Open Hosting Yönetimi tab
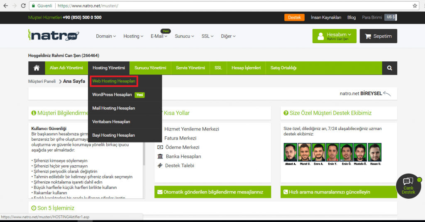 point(109,68)
